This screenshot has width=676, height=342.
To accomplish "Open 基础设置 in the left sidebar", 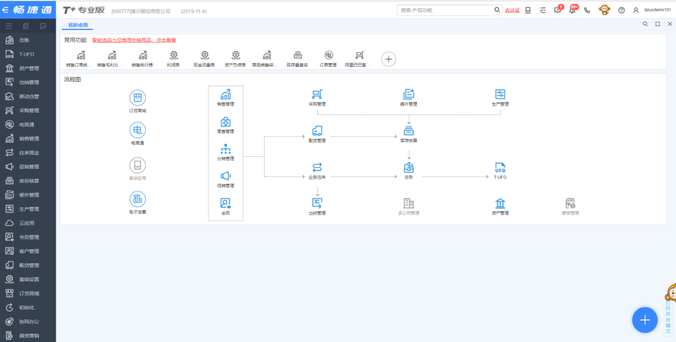I will pyautogui.click(x=28, y=279).
